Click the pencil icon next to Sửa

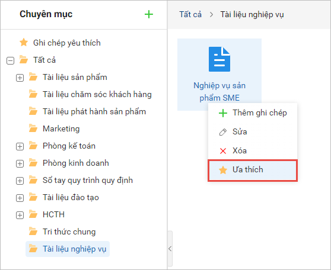pyautogui.click(x=223, y=132)
